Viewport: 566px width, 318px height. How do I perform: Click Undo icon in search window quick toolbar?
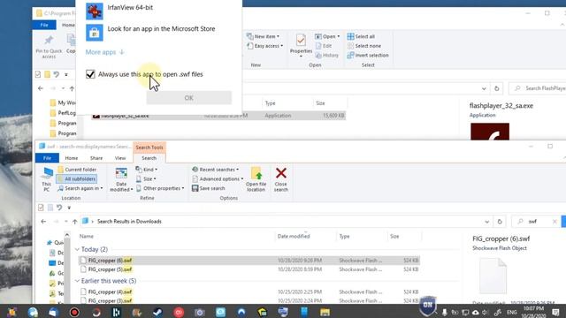(59, 208)
